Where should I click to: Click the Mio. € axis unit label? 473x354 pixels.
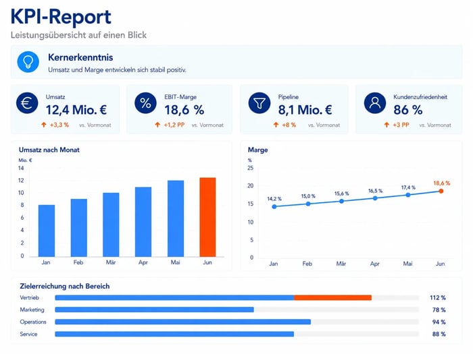26,160
